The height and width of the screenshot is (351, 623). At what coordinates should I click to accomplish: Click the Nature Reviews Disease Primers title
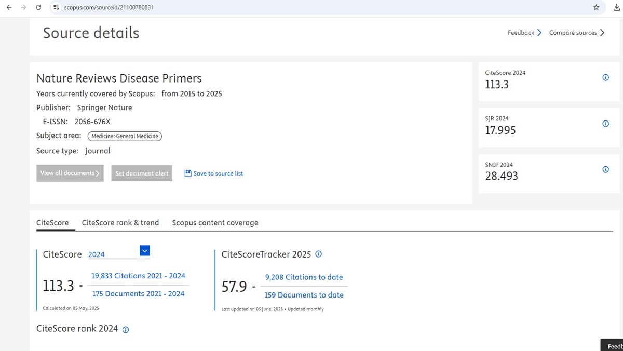(x=119, y=78)
